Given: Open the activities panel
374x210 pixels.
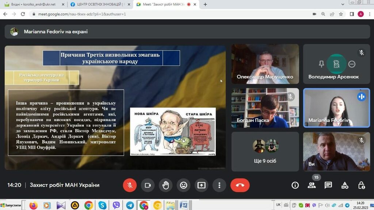Looking at the screenshot, I should click(x=345, y=185).
